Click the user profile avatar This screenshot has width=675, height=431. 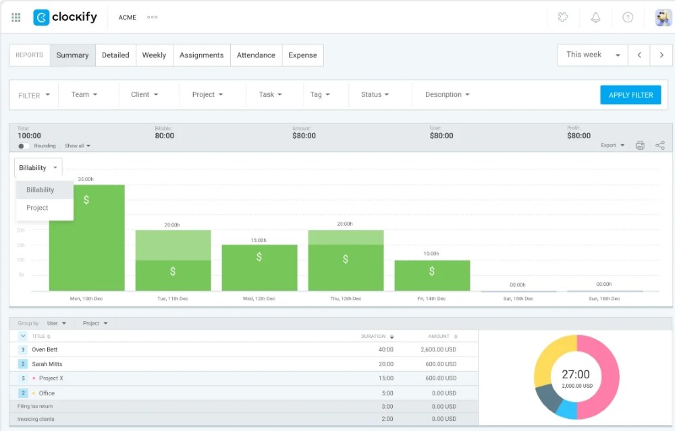click(x=663, y=18)
